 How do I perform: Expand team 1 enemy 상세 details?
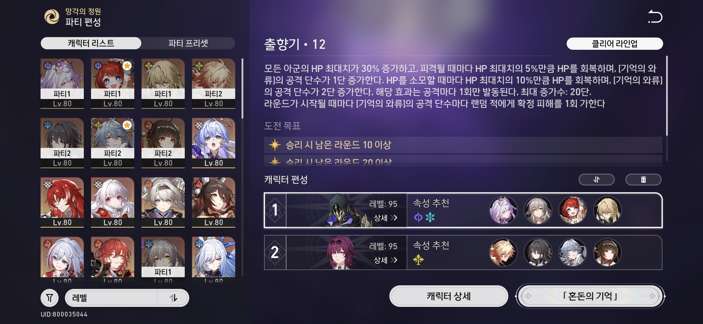(x=385, y=218)
